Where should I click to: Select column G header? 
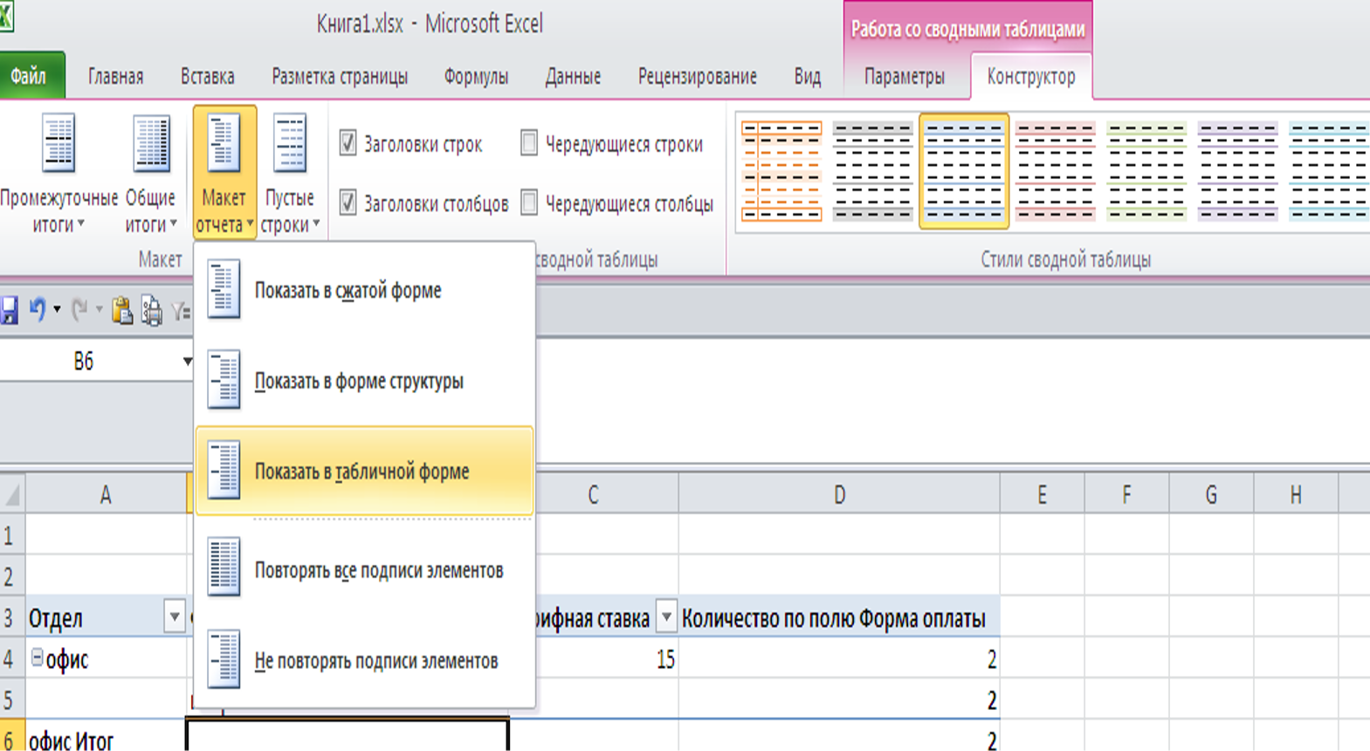(1211, 495)
